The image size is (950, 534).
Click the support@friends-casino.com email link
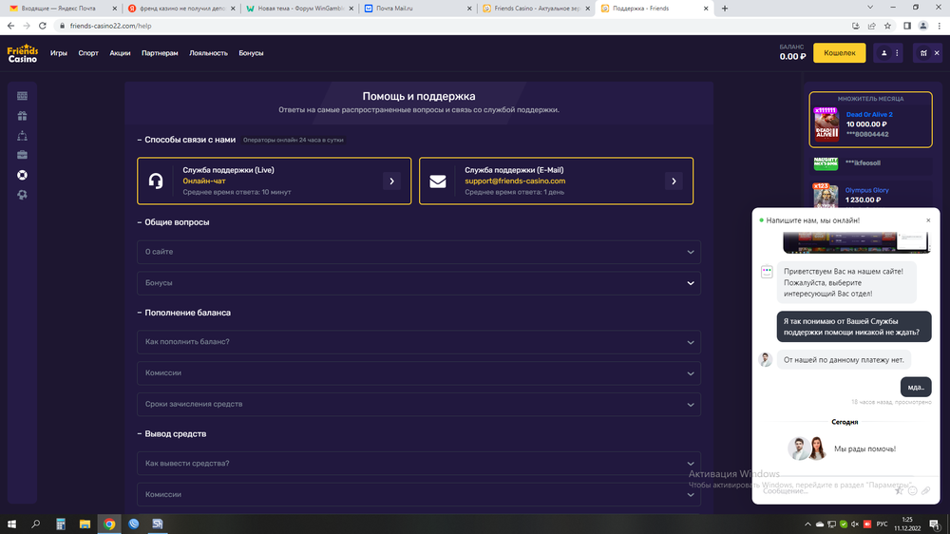515,181
